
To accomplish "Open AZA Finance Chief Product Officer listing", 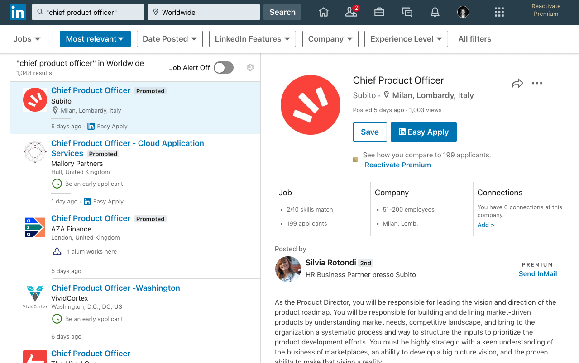I will click(91, 218).
